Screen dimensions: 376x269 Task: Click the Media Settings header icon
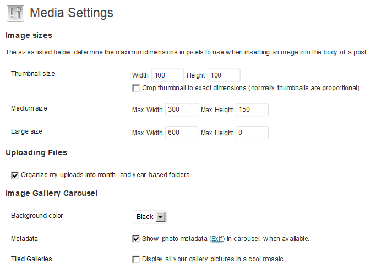pyautogui.click(x=15, y=13)
